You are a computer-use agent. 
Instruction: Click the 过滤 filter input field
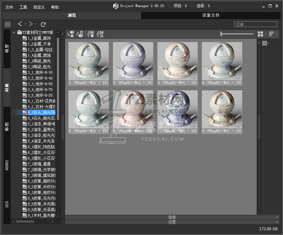pos(255,24)
